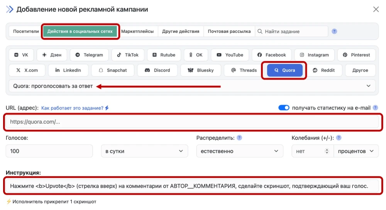
Task: Select the Quora platform button
Action: (285, 70)
